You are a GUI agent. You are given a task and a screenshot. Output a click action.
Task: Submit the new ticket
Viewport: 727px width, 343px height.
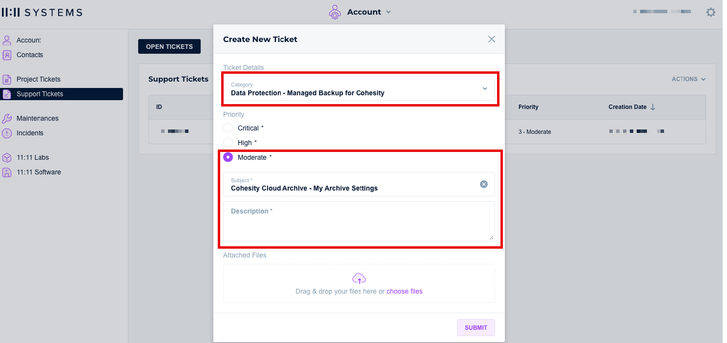476,328
